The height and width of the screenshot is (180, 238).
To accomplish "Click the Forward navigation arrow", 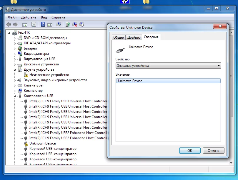I will (16, 24).
